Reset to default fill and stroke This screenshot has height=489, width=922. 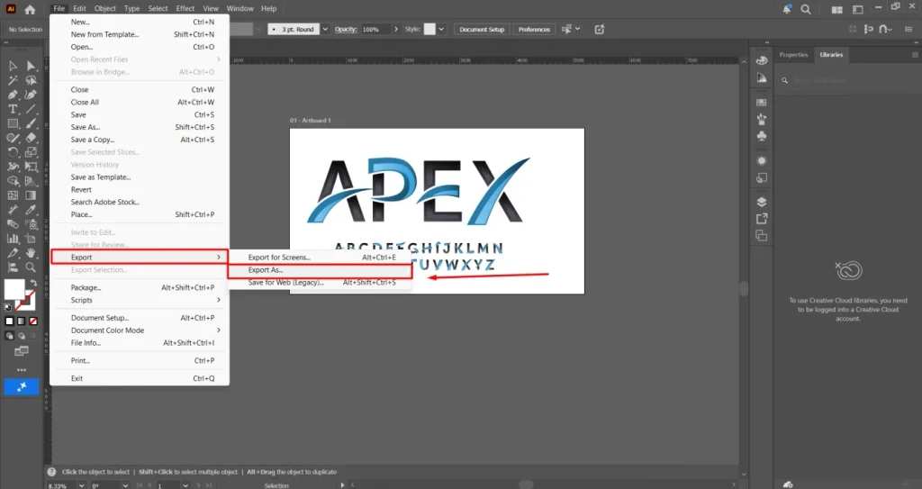(7, 307)
